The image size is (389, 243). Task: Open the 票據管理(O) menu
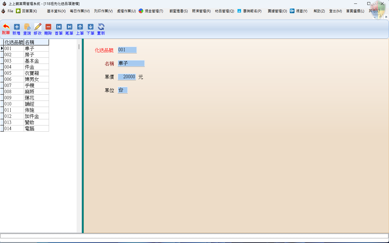click(277, 11)
